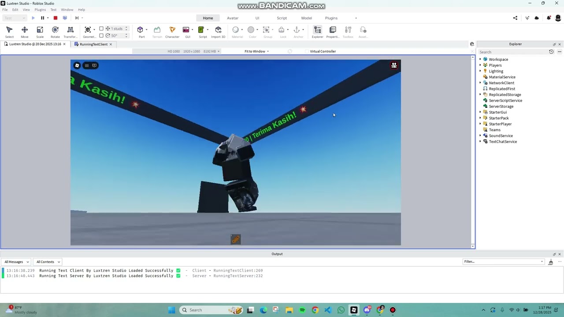The height and width of the screenshot is (317, 564).
Task: Toggle the Virtual Controller checkbox
Action: click(307, 52)
